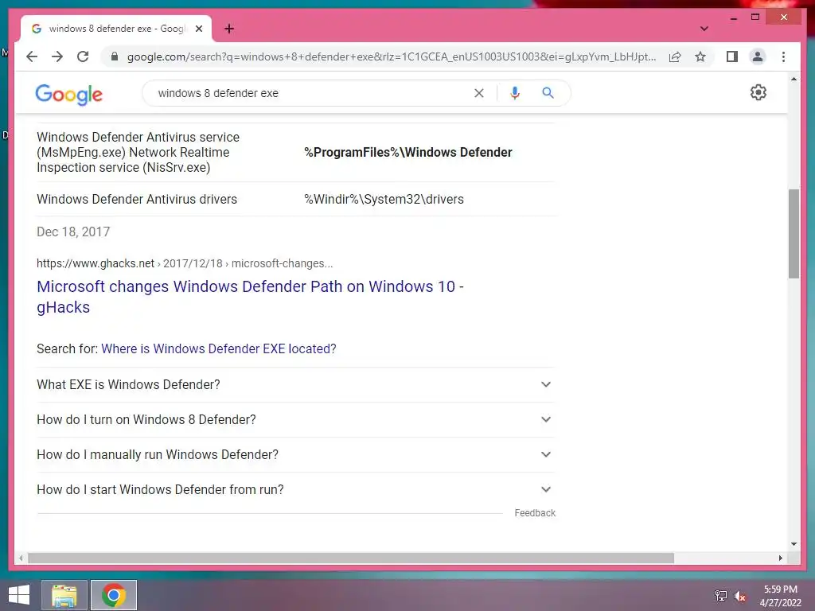Screen dimensions: 815x611
Task: Open a new tab with plus button
Action: tap(229, 29)
